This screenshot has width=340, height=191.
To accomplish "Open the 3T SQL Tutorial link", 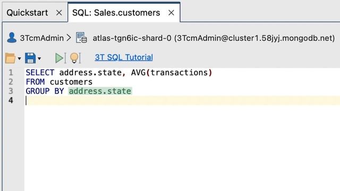I will click(x=124, y=57).
